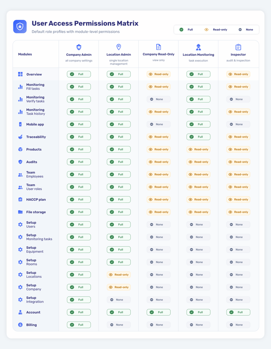Open the Traceability module row label
Screen dimensions: 271x349
pos(36,137)
